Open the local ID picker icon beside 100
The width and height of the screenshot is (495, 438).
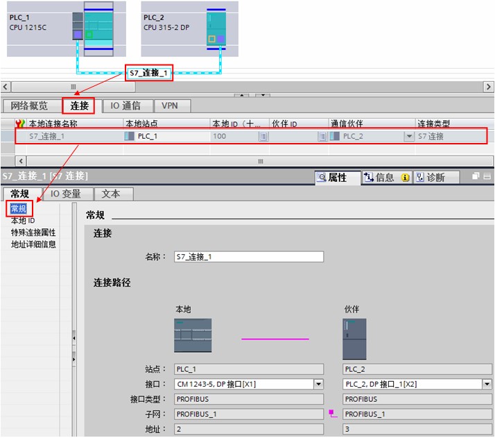(263, 137)
